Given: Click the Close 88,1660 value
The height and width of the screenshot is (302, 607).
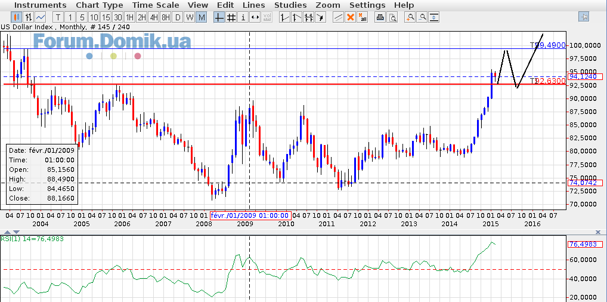Looking at the screenshot, I should coord(61,198).
